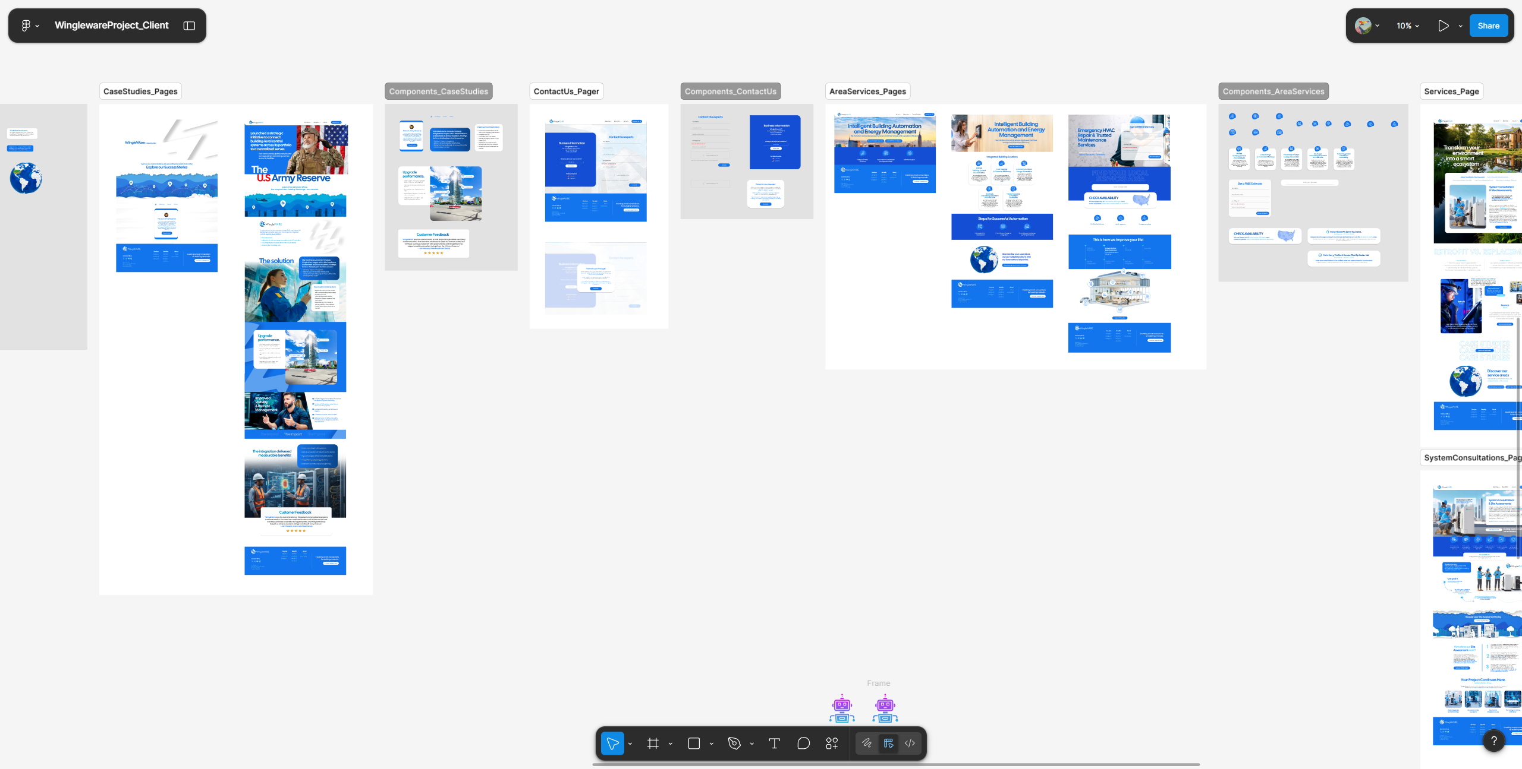The height and width of the screenshot is (769, 1522).
Task: Activate the Comment tool
Action: point(803,743)
